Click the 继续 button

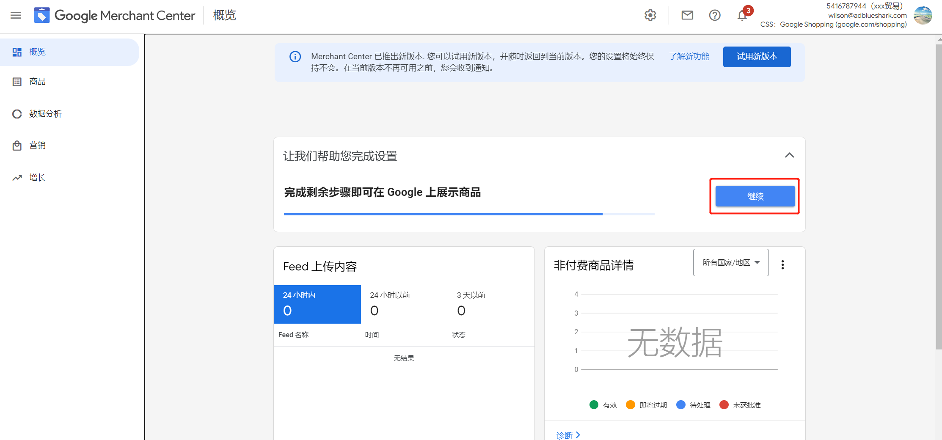point(755,196)
